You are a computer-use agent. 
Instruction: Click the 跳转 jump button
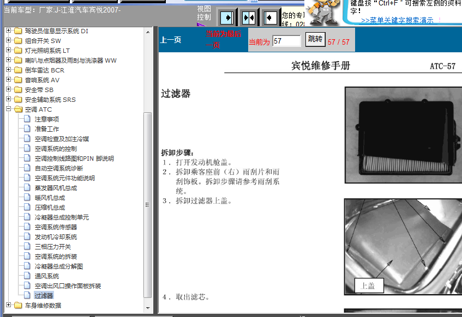click(x=315, y=39)
